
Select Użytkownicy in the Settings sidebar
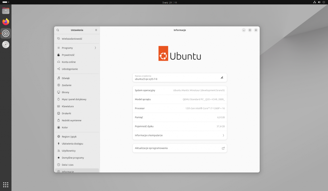point(72,150)
